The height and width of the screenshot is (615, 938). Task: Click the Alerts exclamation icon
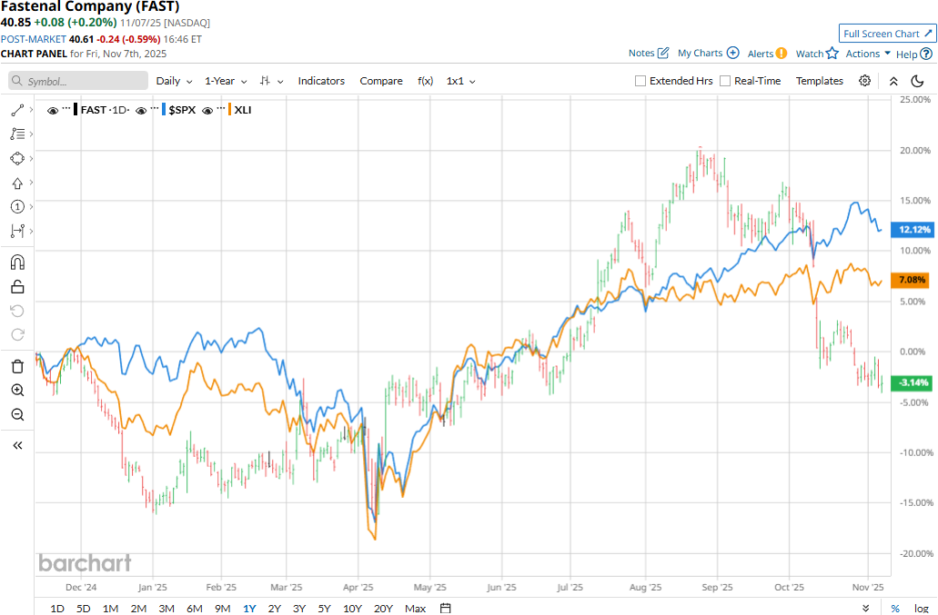(x=782, y=53)
